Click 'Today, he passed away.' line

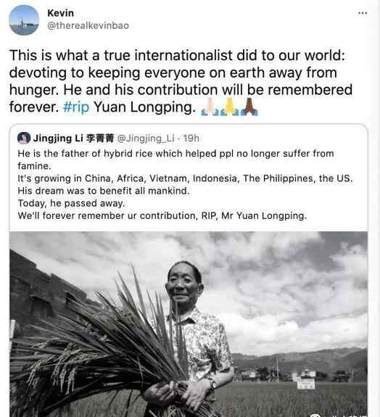tap(71, 204)
